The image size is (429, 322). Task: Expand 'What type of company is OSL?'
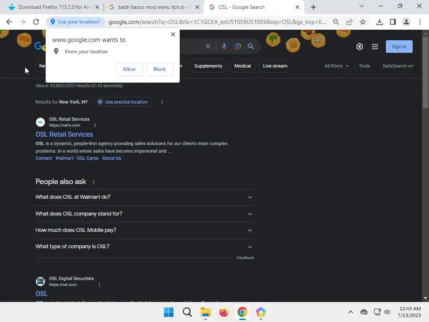coord(145,247)
